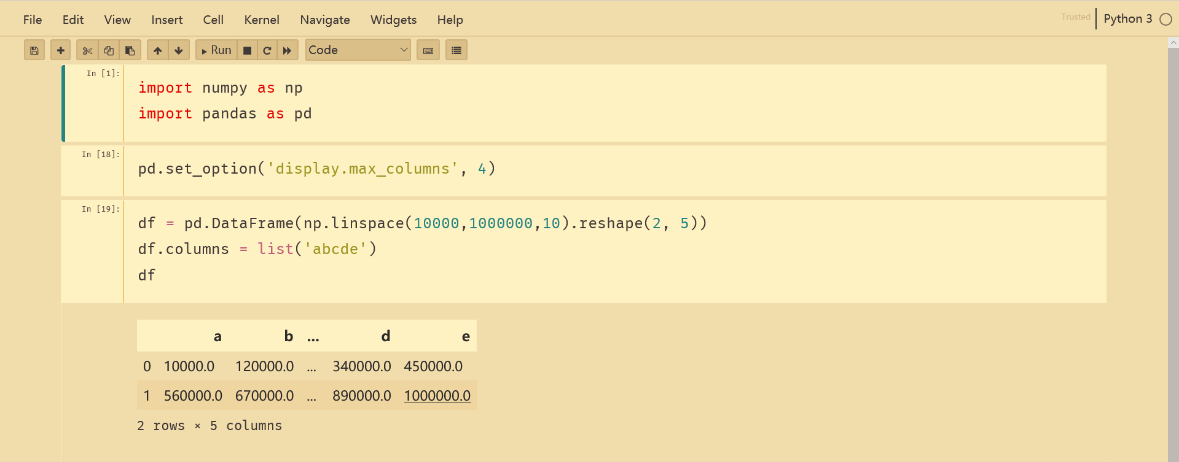
Task: Run the selected cell
Action: click(216, 50)
